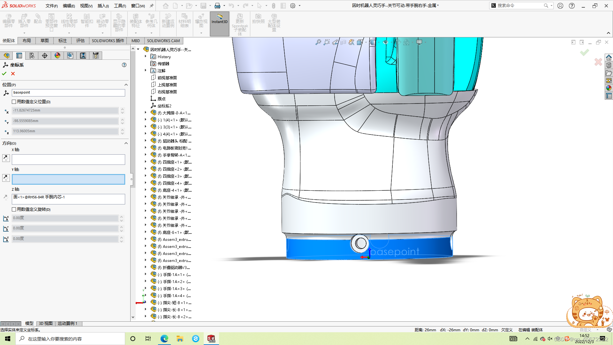The height and width of the screenshot is (345, 613).
Task: Collapse the 位置(P) section
Action: [126, 85]
